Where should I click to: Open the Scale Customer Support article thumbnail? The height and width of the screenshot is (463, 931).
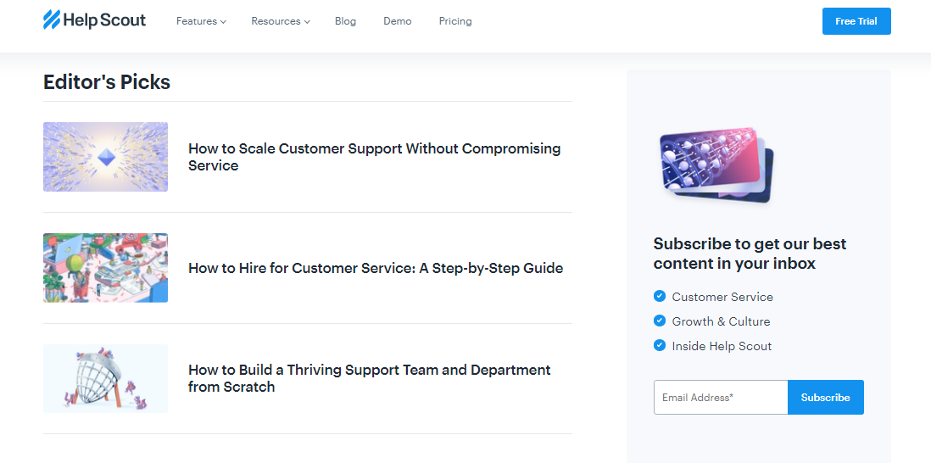pyautogui.click(x=105, y=157)
